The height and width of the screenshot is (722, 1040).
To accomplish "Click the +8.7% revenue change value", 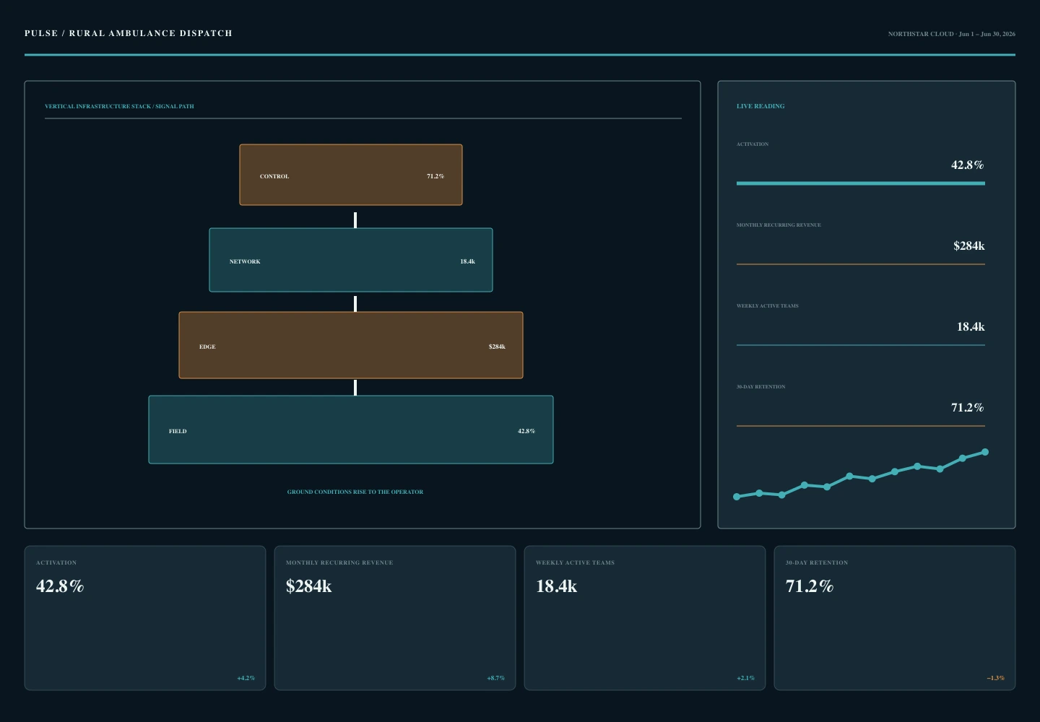I will (x=496, y=678).
